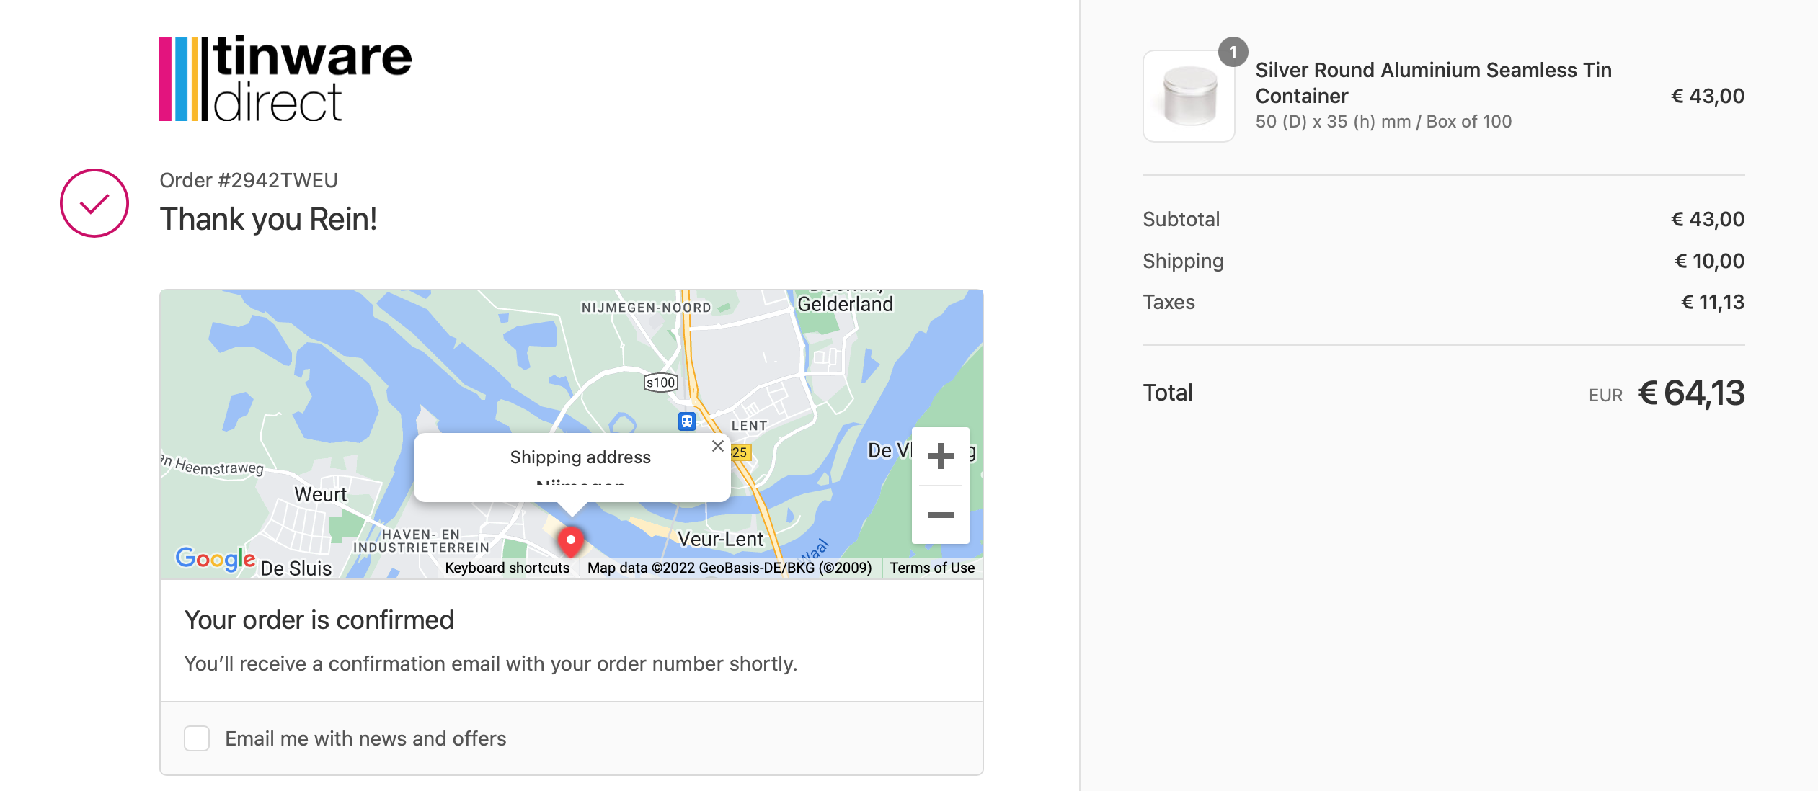This screenshot has width=1818, height=791.
Task: Click the Veur-Lent label on the map
Action: click(720, 540)
